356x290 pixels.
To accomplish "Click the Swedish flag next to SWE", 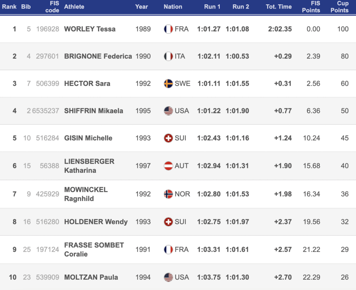I will coord(168,84).
